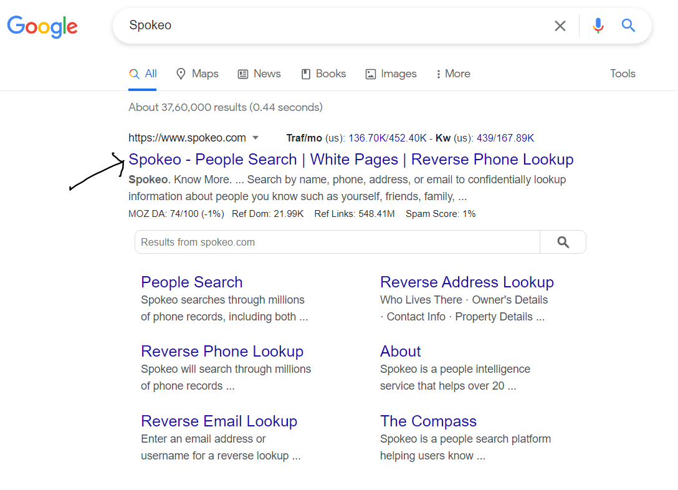
Task: Click the 'Results from spokeo.com' search field
Action: [x=337, y=243]
